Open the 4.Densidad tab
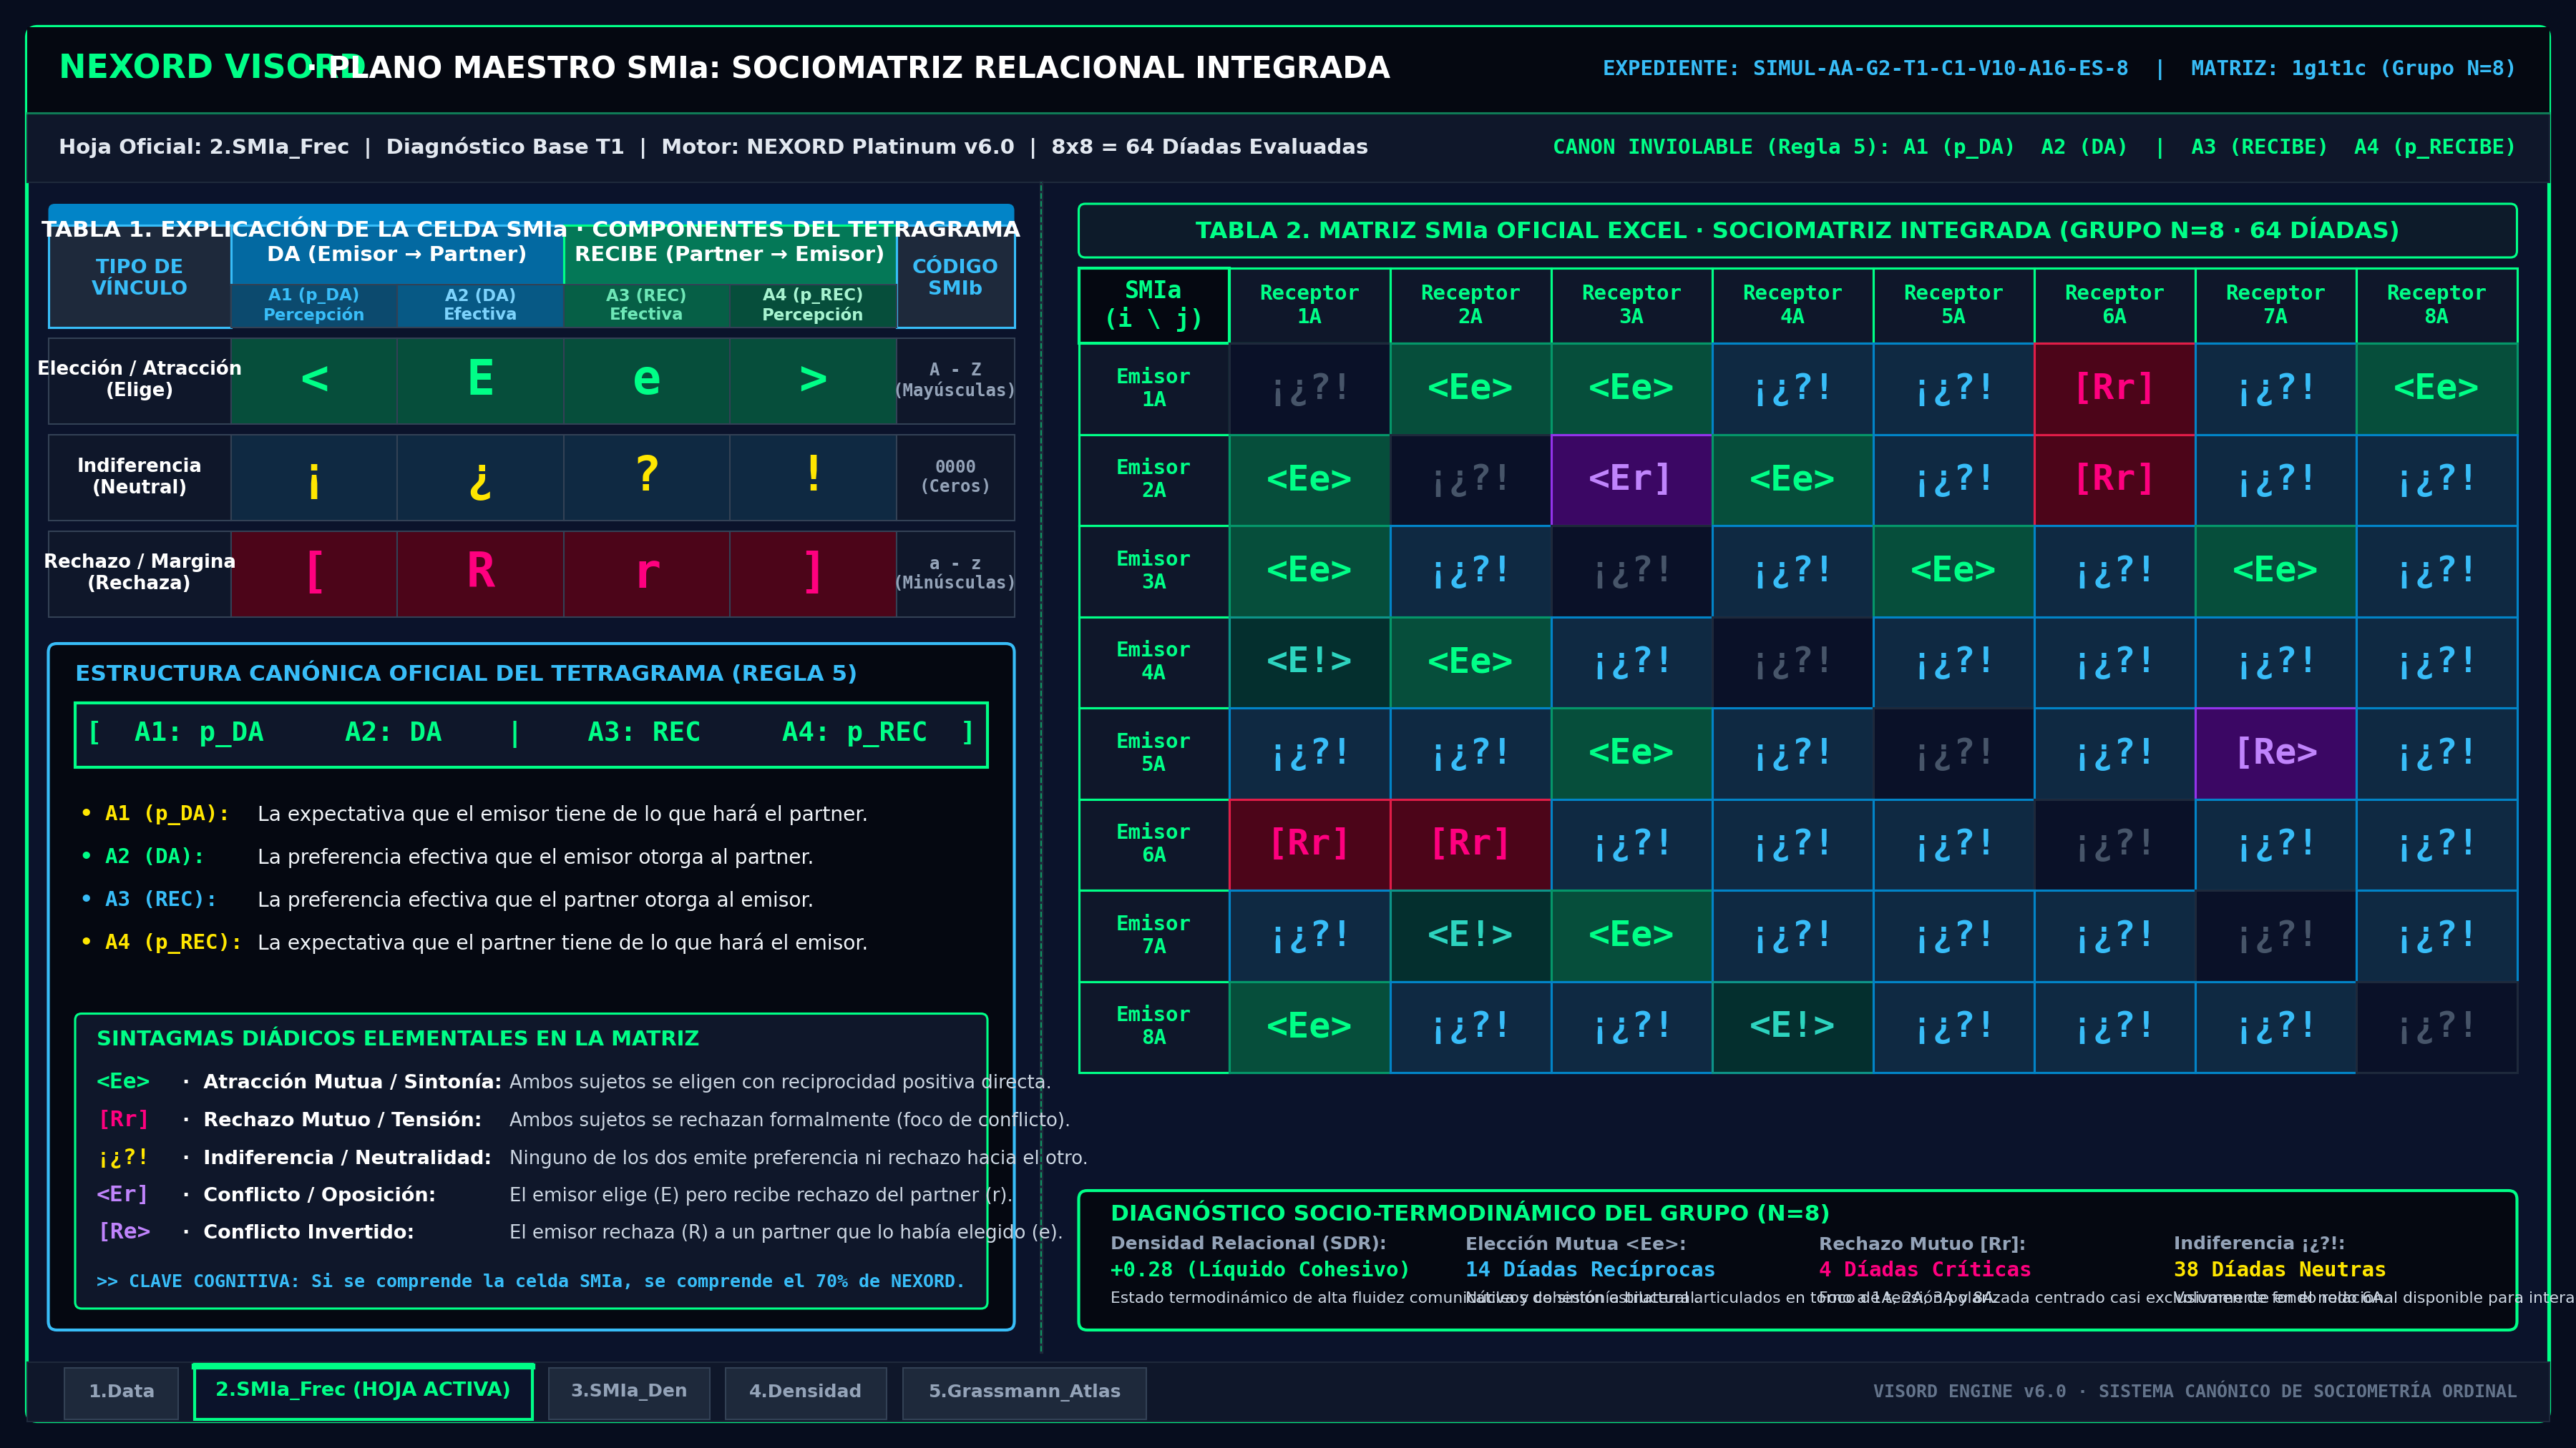Image resolution: width=2576 pixels, height=1448 pixels. tap(805, 1392)
